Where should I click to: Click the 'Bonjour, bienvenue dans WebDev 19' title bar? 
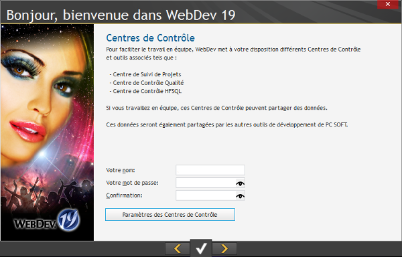pyautogui.click(x=121, y=15)
